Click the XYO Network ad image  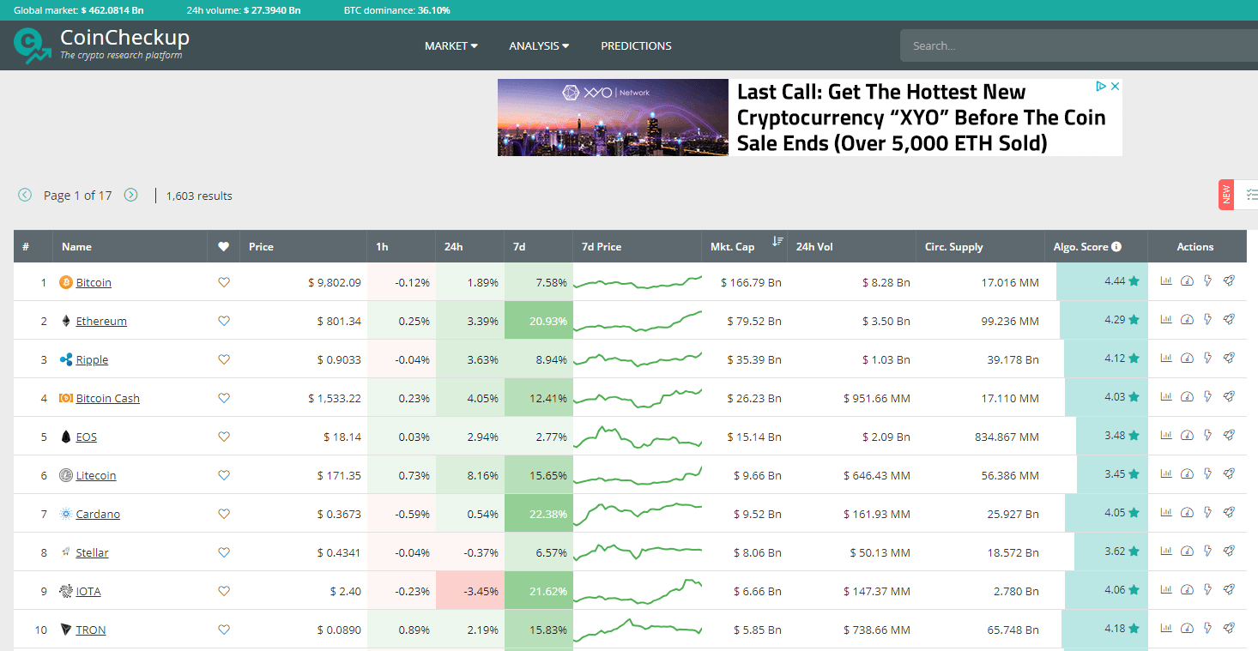tap(613, 118)
